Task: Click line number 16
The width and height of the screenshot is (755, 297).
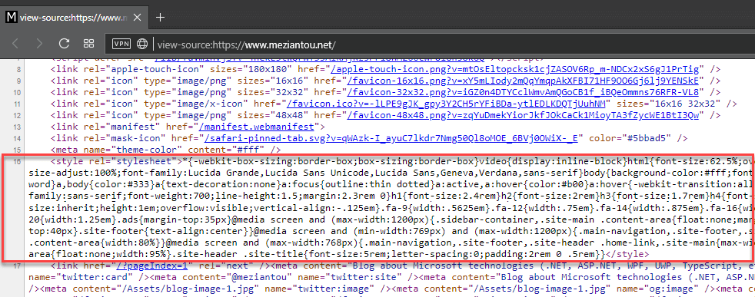Action: pos(17,161)
